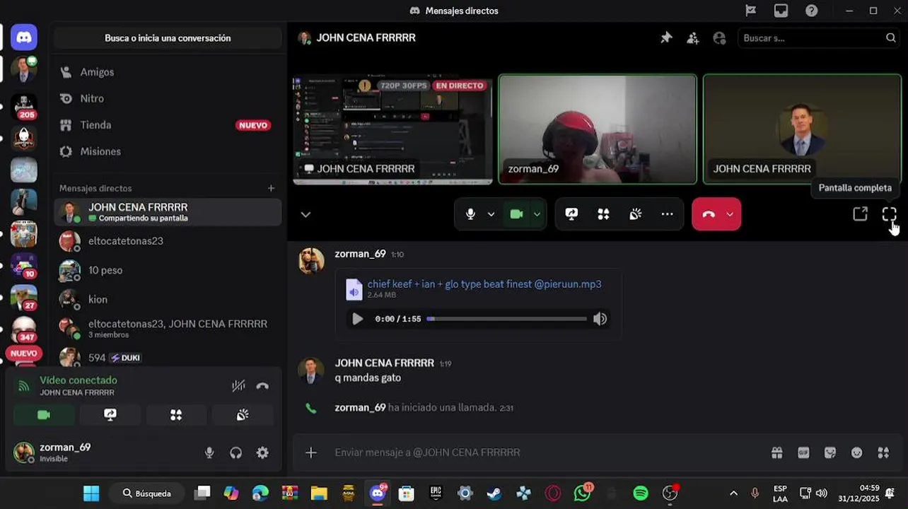Viewport: 908px width, 509px height.
Task: Add friends to the DM icon
Action: (x=692, y=38)
